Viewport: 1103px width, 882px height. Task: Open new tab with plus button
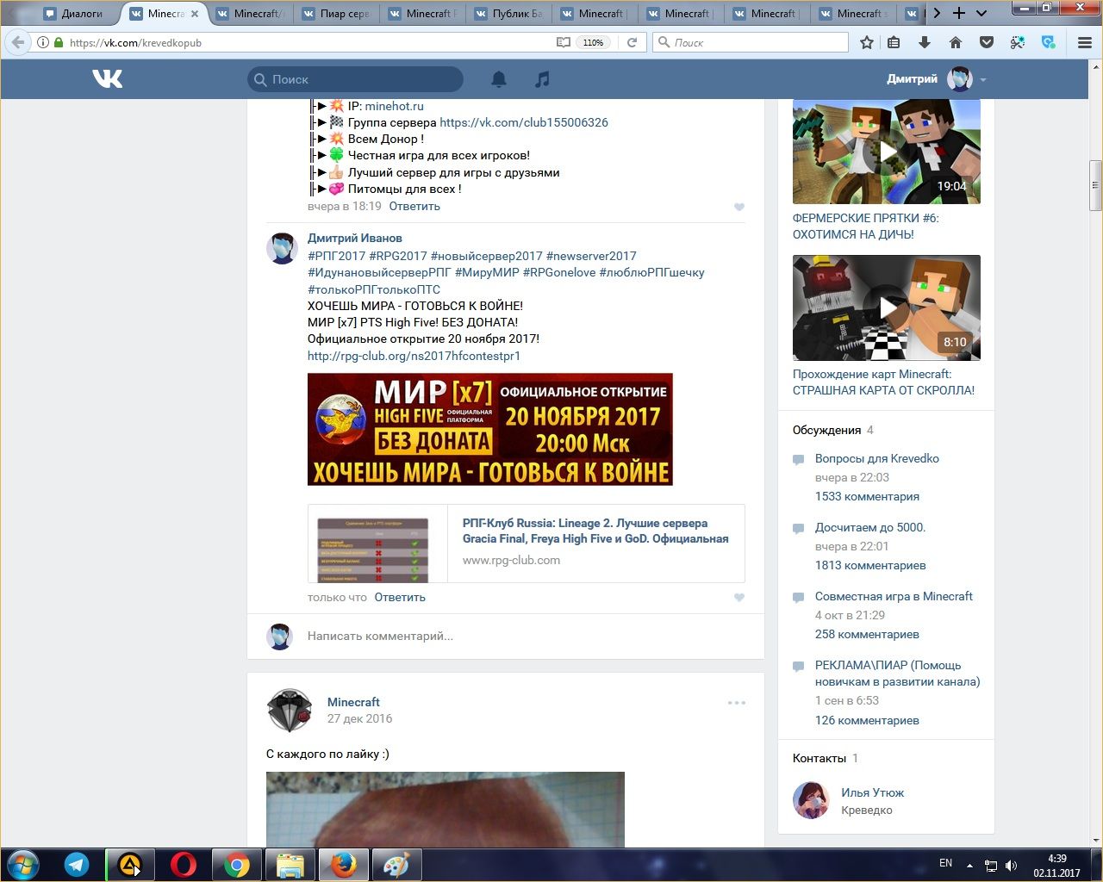(959, 13)
